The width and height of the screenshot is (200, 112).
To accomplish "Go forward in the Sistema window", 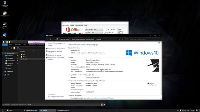I will point(50,39).
